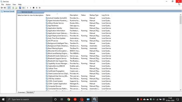Click the taskbar search box
Screen dimensions: 182x102
tap(29, 99)
